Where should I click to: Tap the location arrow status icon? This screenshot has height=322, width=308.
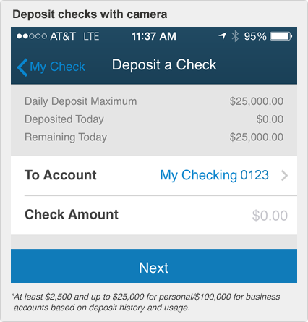pyautogui.click(x=223, y=36)
